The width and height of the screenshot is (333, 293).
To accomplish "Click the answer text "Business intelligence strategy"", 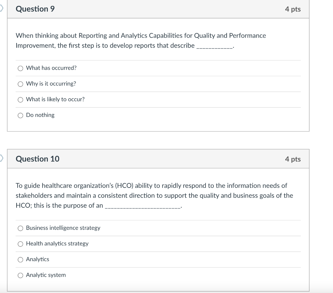I will pos(63,228).
